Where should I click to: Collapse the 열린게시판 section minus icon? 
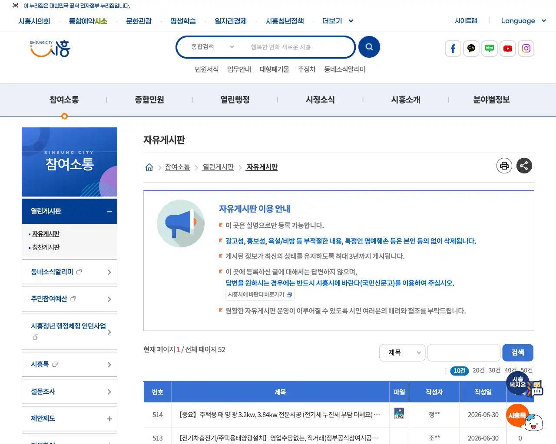pos(109,212)
